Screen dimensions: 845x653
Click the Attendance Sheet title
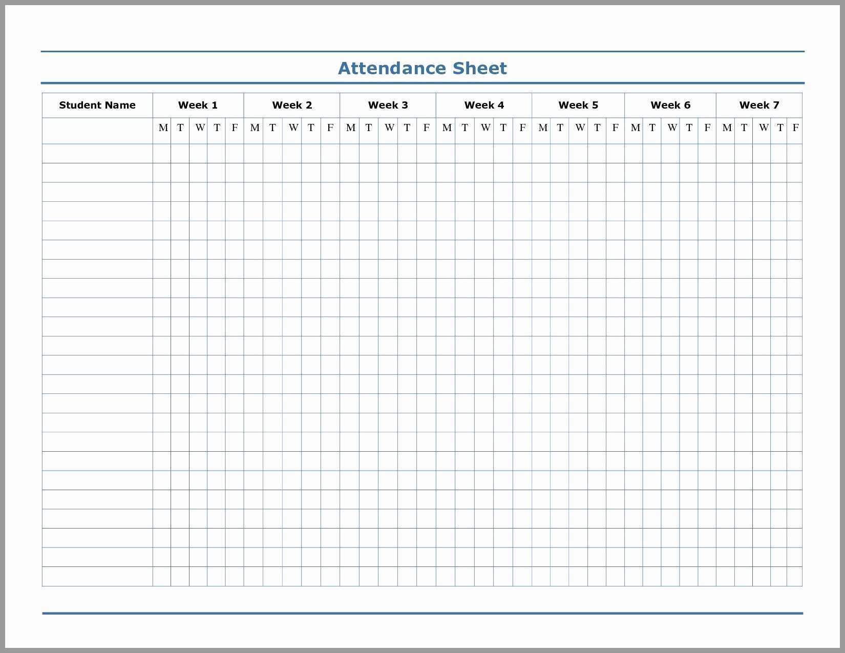click(x=422, y=68)
